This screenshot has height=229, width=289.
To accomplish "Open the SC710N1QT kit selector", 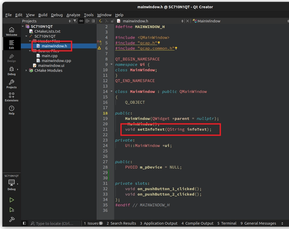I will (11, 183).
